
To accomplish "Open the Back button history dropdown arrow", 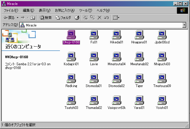I will 17,18.
